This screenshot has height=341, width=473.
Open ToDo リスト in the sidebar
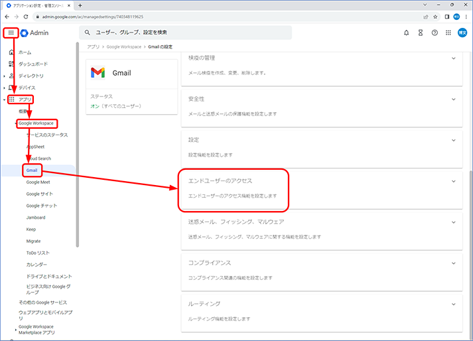tap(38, 253)
